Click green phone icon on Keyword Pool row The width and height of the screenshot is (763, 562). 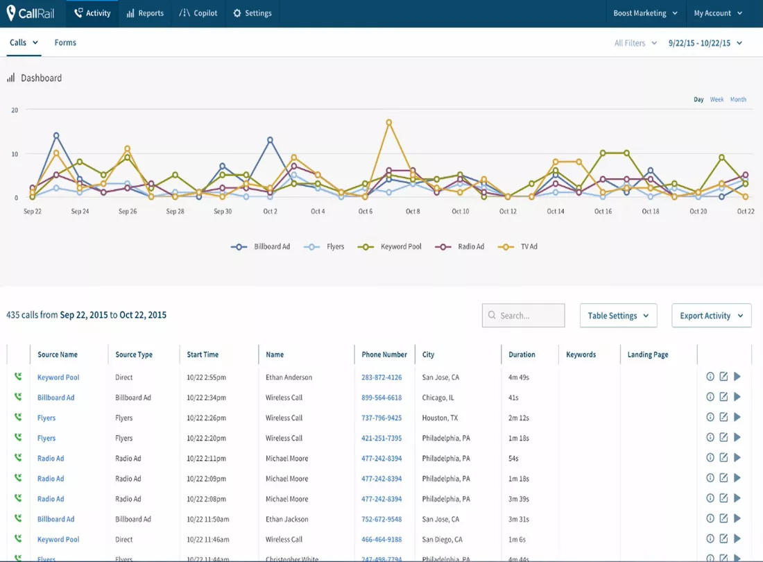coord(18,377)
